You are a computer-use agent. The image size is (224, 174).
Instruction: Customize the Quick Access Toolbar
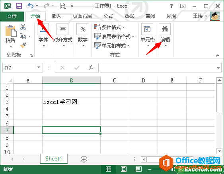[72, 6]
